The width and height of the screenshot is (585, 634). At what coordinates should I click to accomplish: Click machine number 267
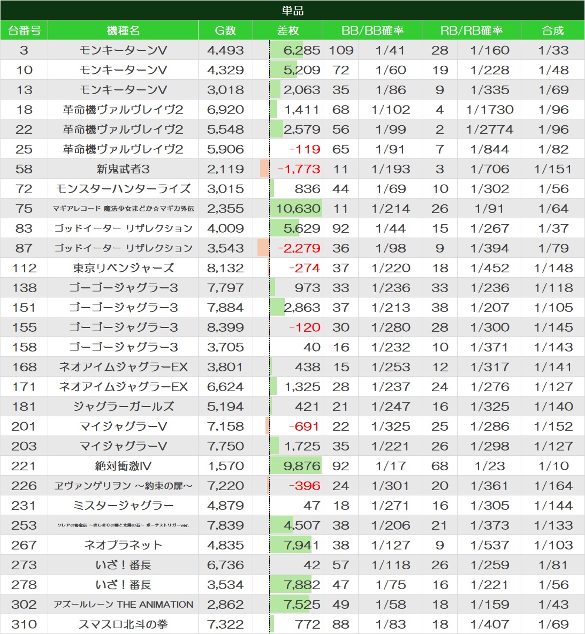click(x=24, y=545)
